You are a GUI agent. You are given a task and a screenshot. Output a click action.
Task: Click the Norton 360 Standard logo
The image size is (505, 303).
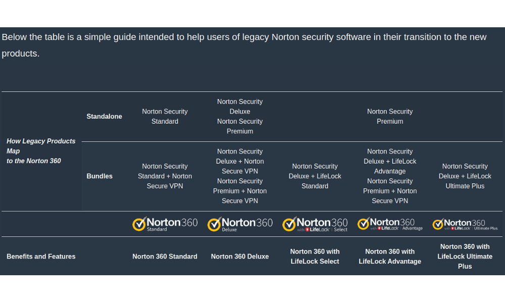click(165, 224)
